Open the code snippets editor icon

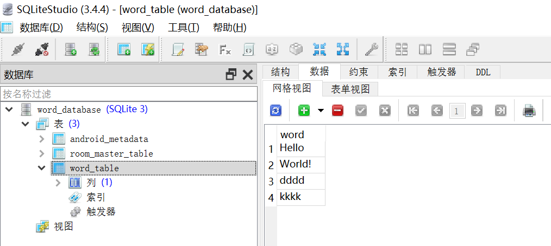pos(248,50)
